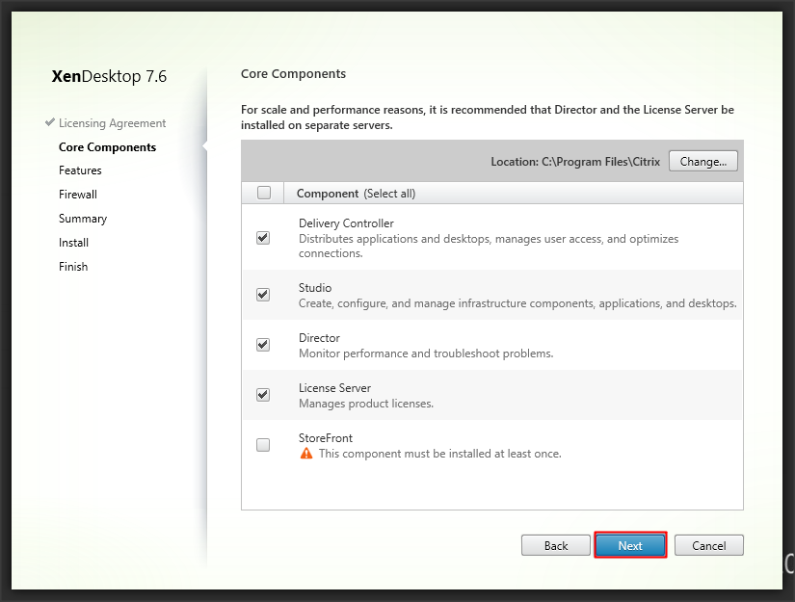This screenshot has height=602, width=795.
Task: Disable the Director component checkbox
Action: pos(263,345)
